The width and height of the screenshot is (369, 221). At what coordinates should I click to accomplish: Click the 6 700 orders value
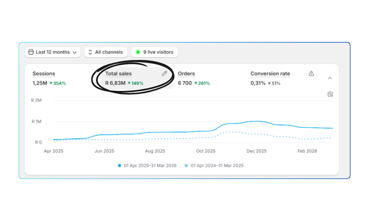pos(185,83)
